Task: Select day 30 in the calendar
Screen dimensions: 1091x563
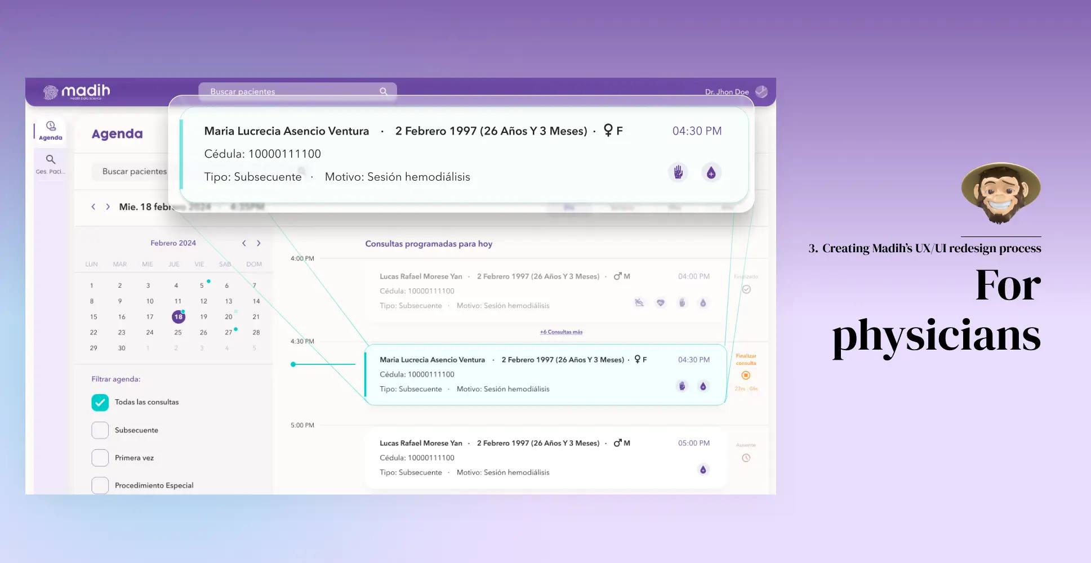Action: [x=122, y=348]
